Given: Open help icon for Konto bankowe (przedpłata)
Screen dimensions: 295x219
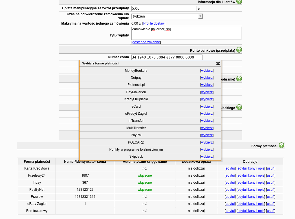Looking at the screenshot, I should [x=239, y=50].
